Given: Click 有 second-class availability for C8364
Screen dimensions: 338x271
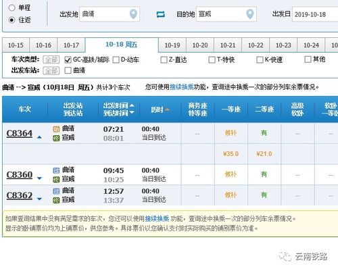Looking at the screenshot, I should click(x=264, y=133).
